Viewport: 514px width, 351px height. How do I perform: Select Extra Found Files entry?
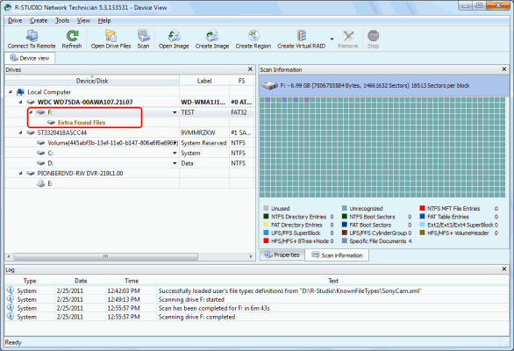pyautogui.click(x=82, y=122)
